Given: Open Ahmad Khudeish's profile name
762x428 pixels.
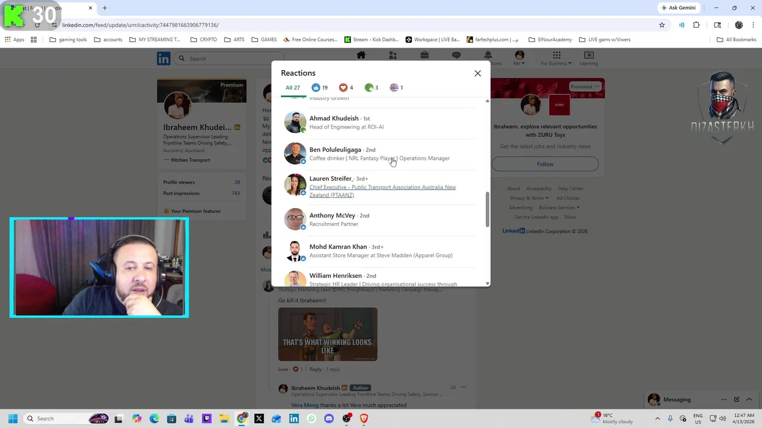Looking at the screenshot, I should point(334,118).
